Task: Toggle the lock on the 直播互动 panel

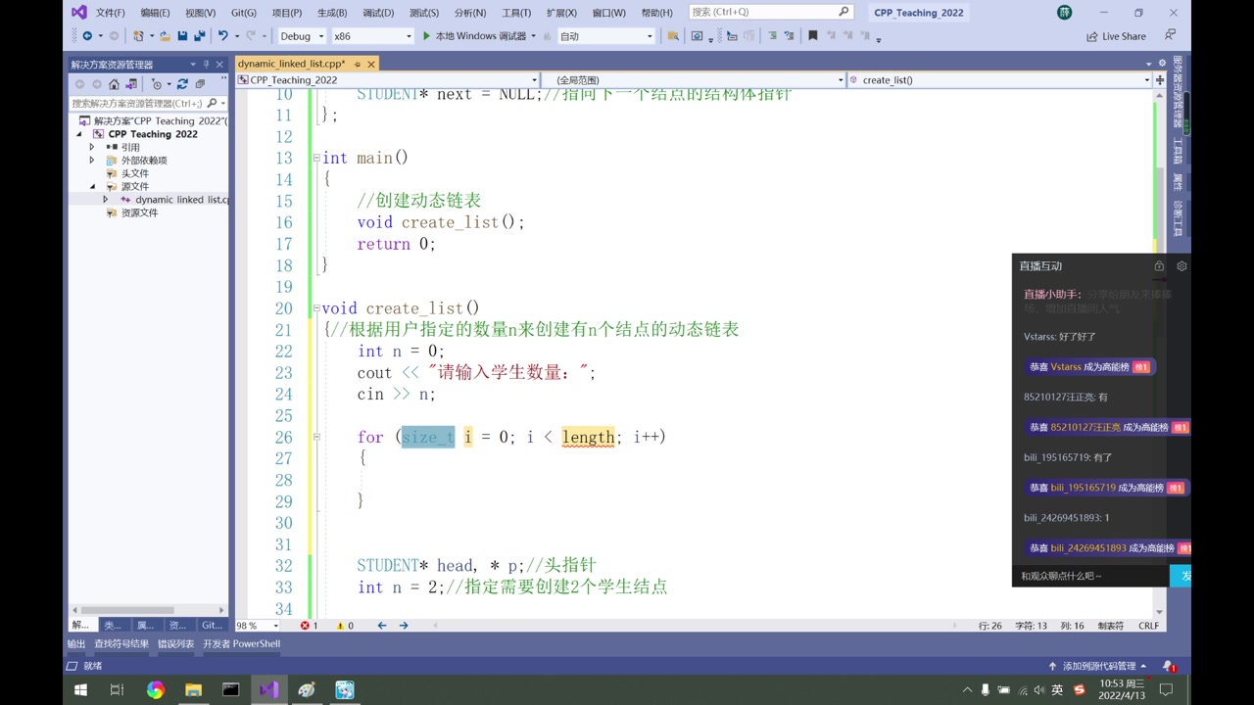Action: 1159,265
